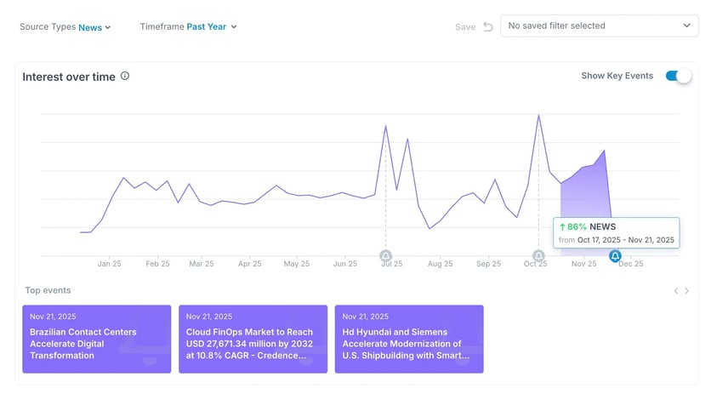
Task: Open the Cloud FinOps Market event card
Action: click(253, 339)
